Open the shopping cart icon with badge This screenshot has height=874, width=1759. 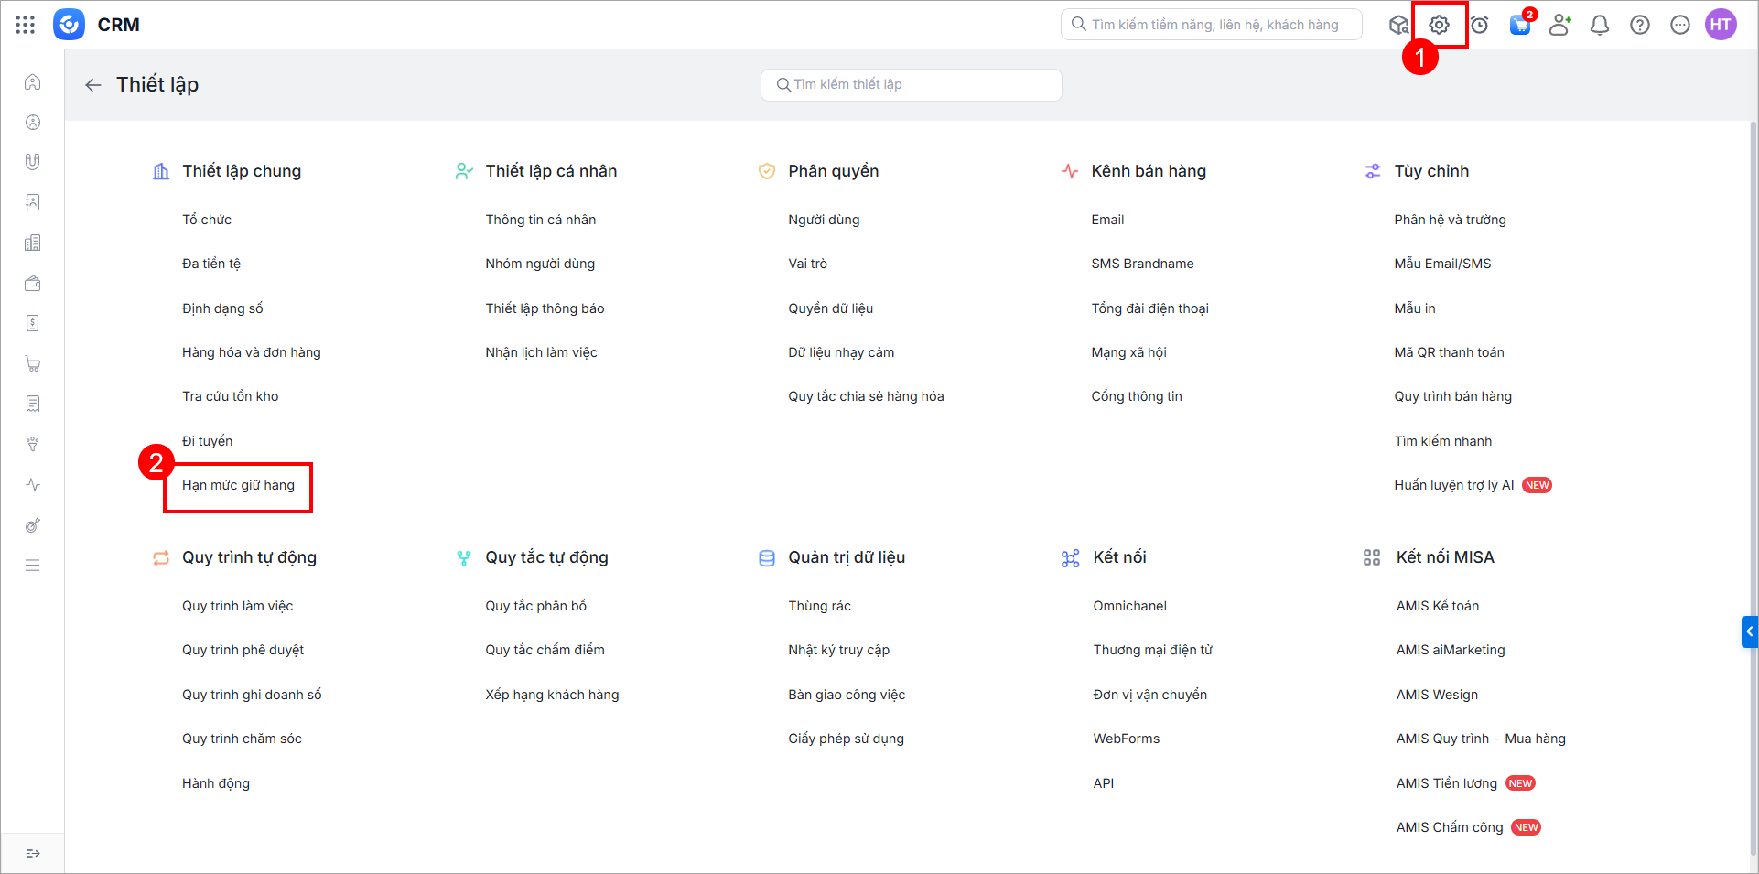pos(1520,25)
